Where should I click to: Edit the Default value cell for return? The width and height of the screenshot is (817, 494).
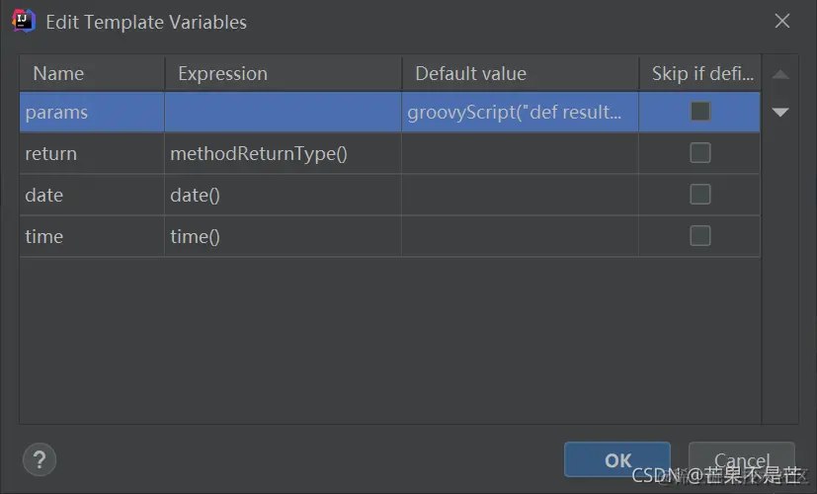[520, 153]
